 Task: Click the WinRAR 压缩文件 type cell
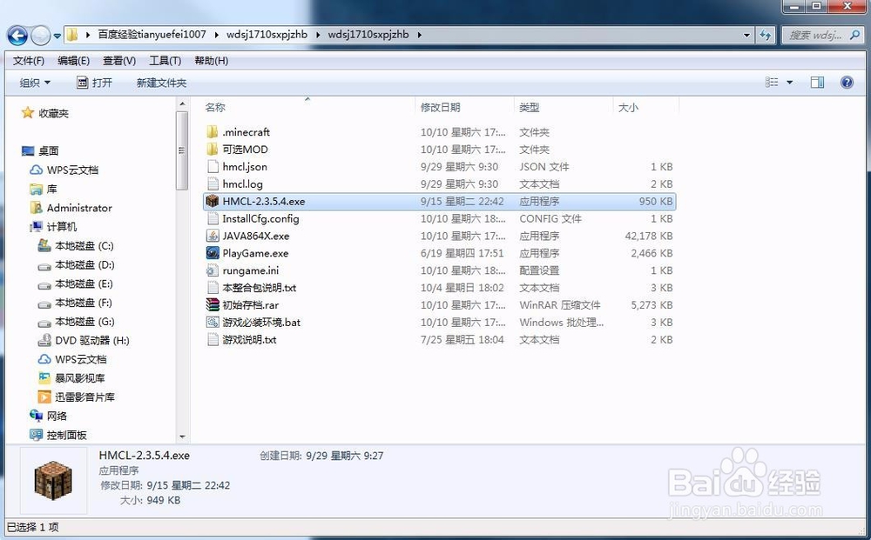(x=559, y=305)
